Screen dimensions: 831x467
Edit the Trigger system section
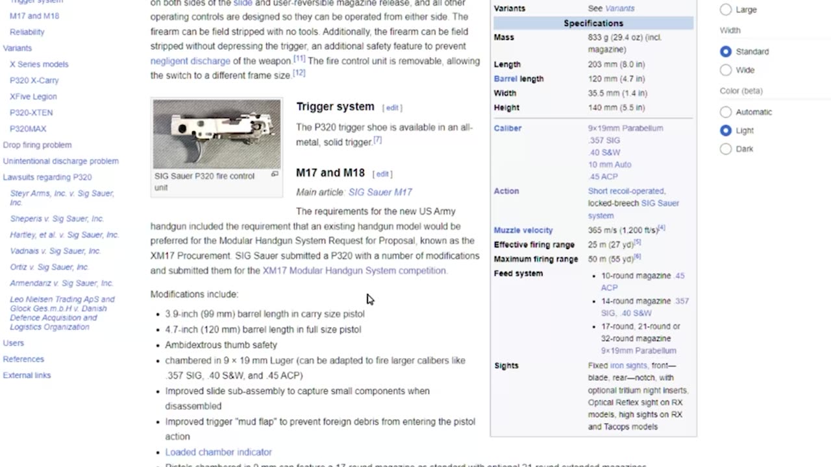pyautogui.click(x=392, y=108)
